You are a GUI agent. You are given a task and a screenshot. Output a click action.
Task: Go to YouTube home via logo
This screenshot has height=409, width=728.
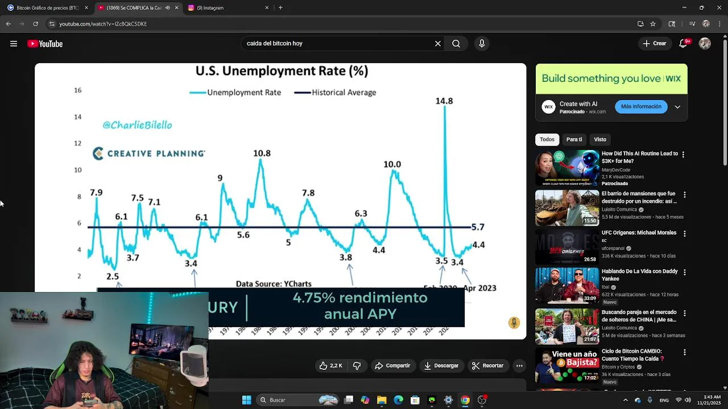click(x=45, y=44)
